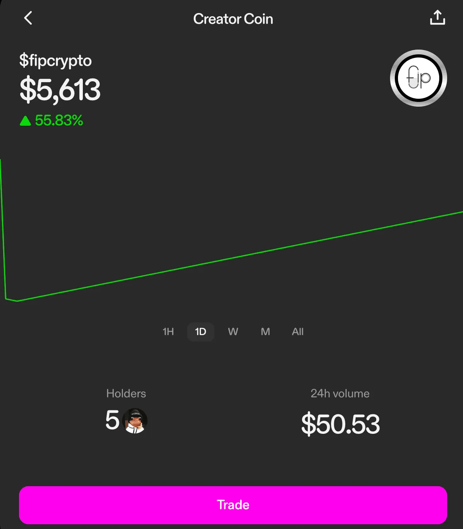Tap the 24h volume label
Viewport: 463px width, 529px height.
(x=340, y=393)
